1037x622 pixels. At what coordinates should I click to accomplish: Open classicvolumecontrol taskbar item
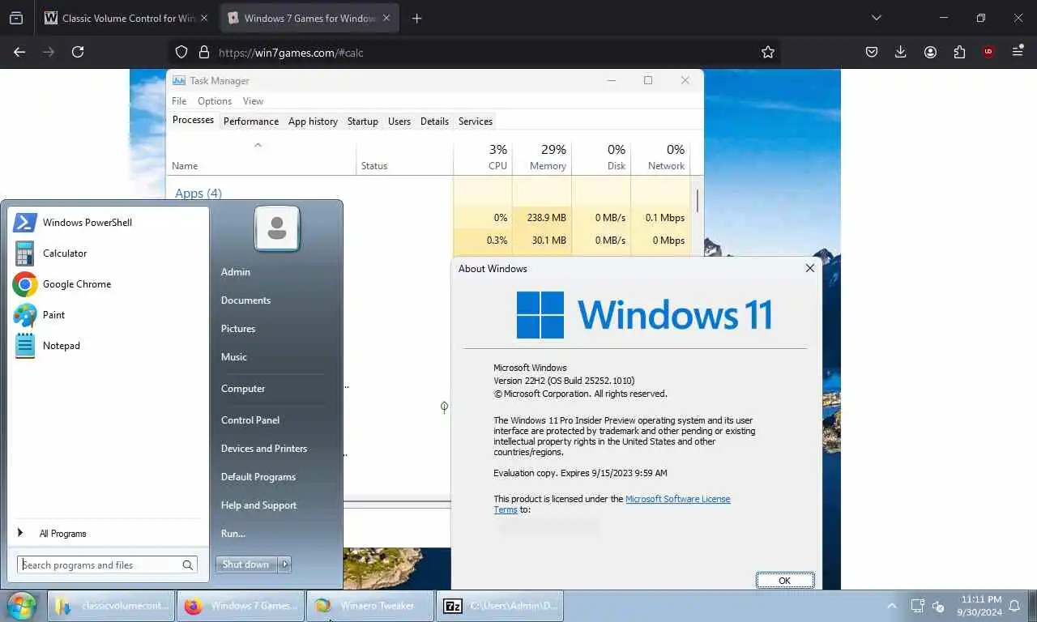[x=111, y=606]
